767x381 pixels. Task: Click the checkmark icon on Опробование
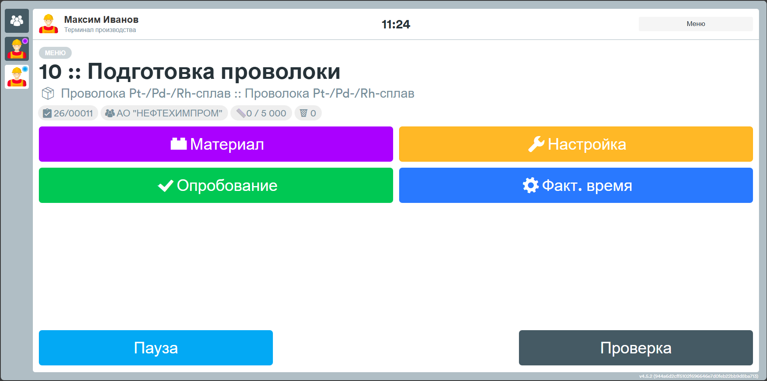166,186
